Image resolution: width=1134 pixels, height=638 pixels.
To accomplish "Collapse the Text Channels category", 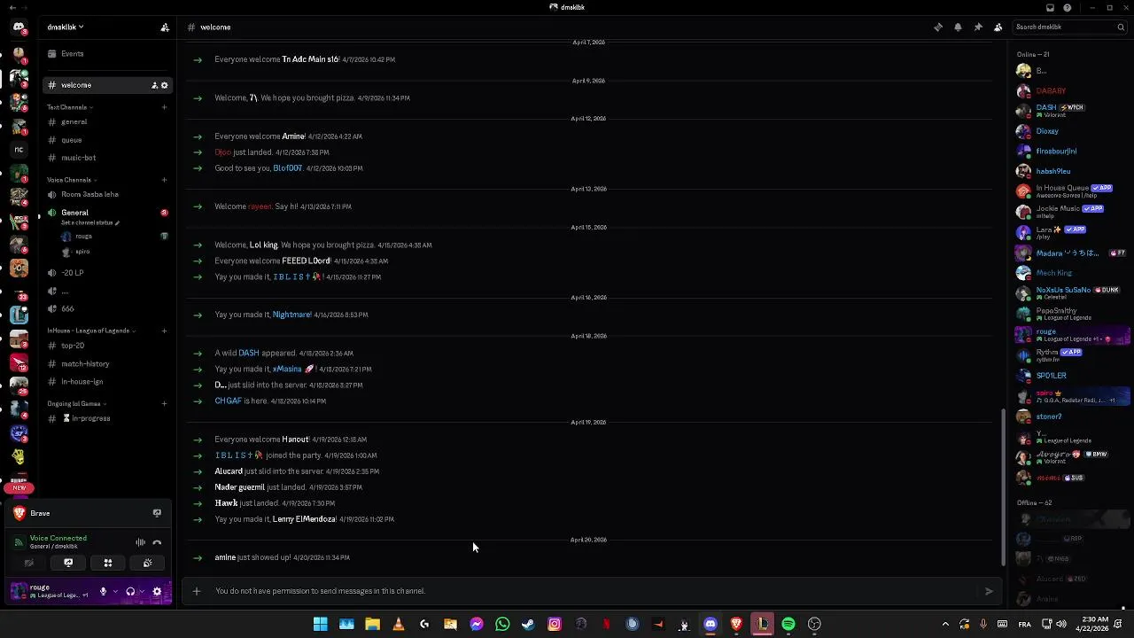I will click(x=70, y=107).
